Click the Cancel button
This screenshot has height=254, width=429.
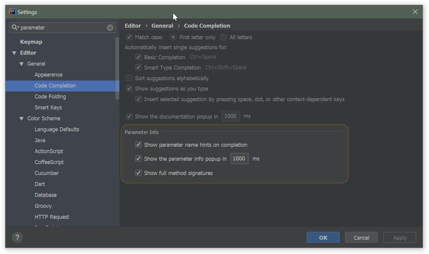(x=361, y=238)
